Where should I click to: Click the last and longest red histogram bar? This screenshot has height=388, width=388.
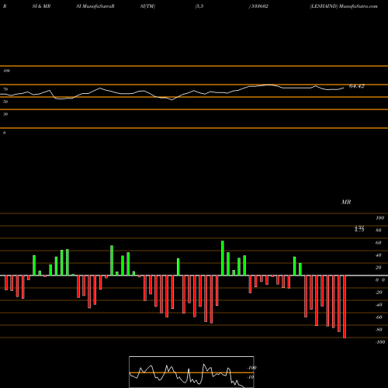345,307
